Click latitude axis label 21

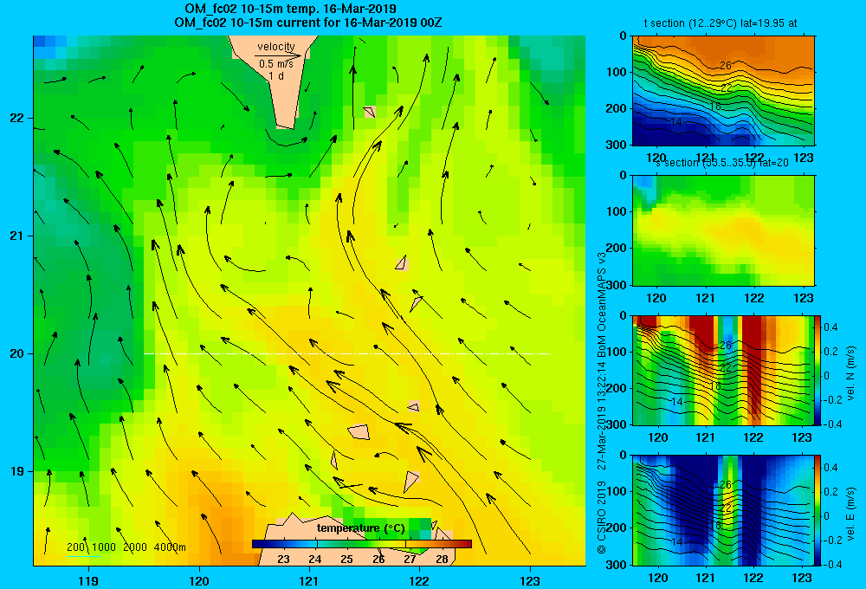(17, 236)
